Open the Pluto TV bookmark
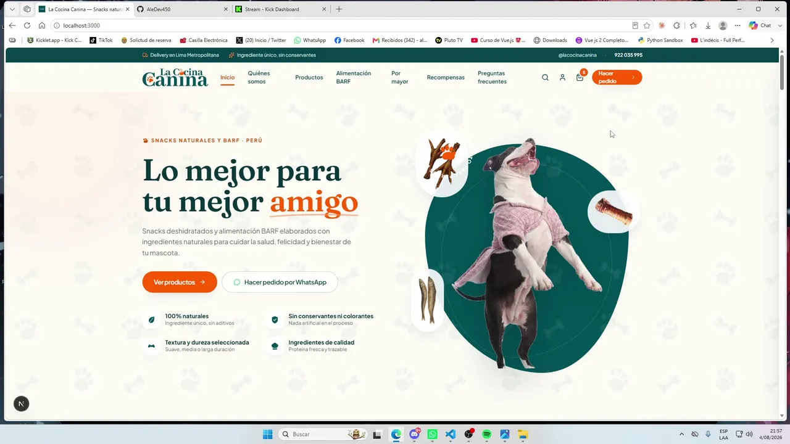The width and height of the screenshot is (790, 444). pos(449,40)
